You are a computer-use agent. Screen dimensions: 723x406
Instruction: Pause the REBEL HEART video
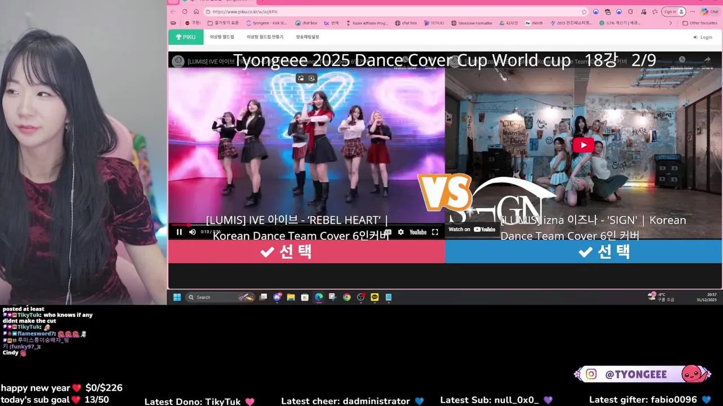coord(179,232)
